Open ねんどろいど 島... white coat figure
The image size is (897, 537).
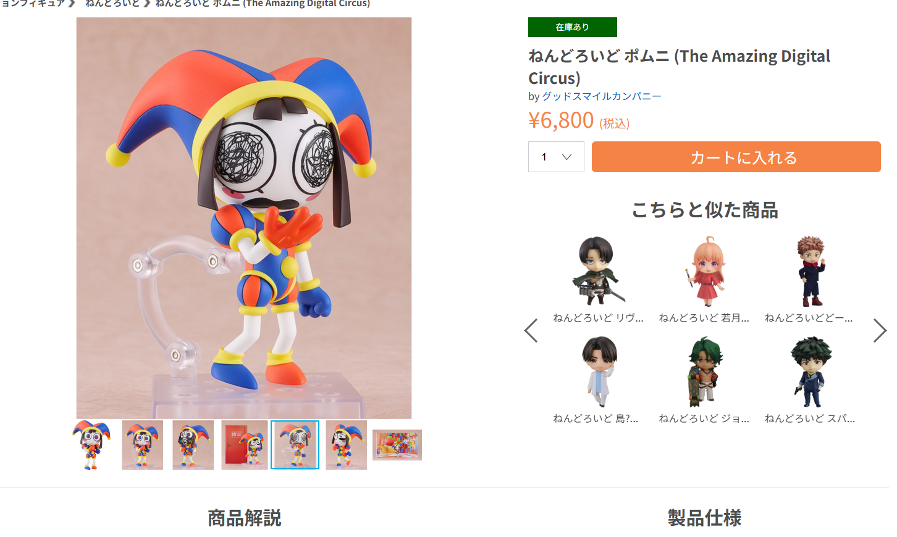point(598,380)
